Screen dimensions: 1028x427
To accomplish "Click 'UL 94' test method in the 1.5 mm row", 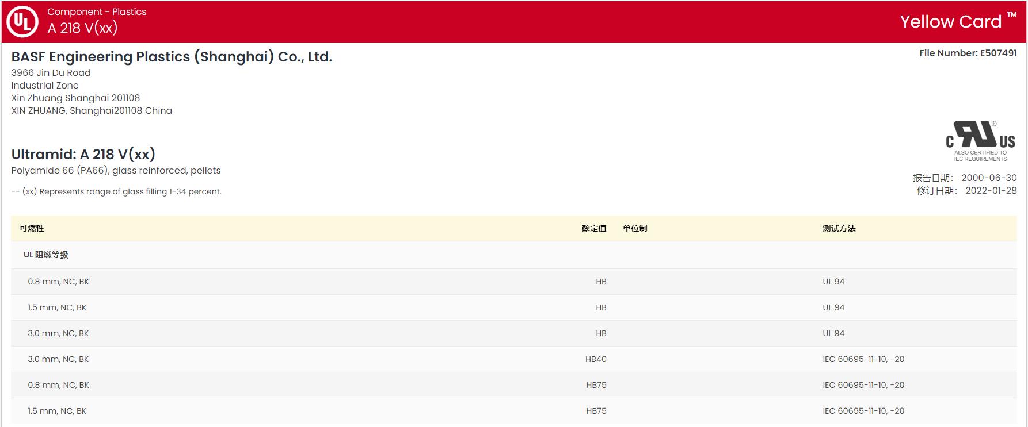I will point(833,307).
